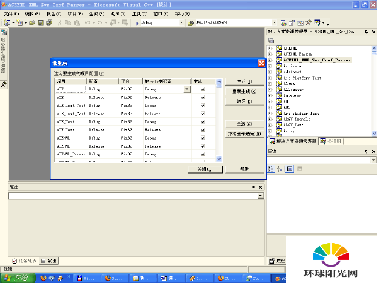Click the Paste clipboard icon
Viewport: 377px width, 283px height.
(77, 22)
